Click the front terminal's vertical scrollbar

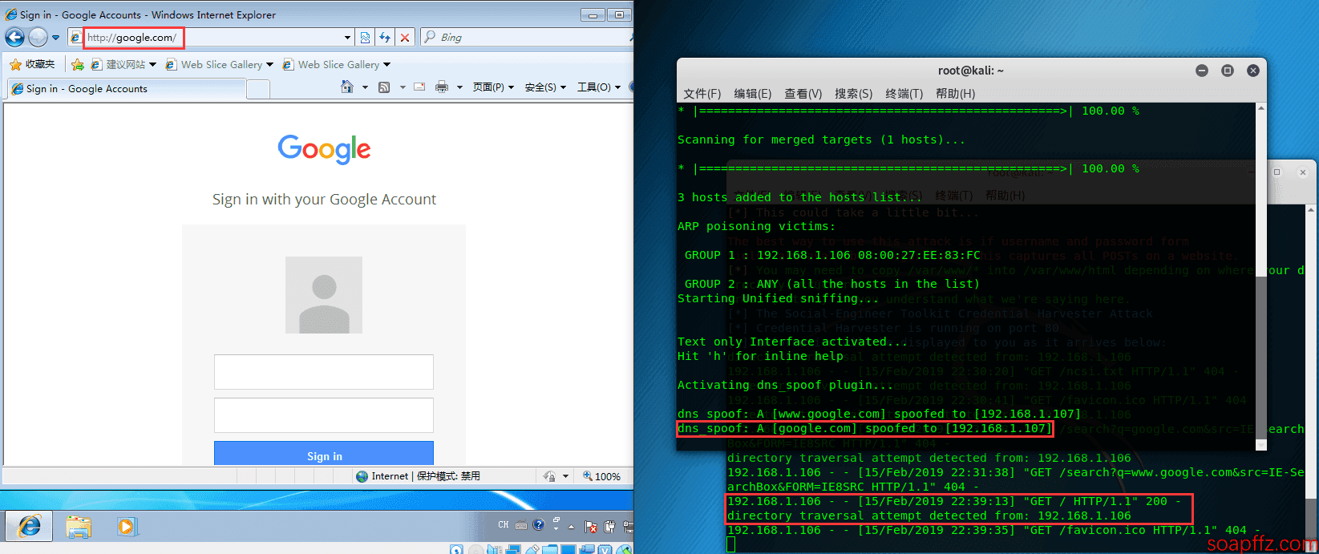pos(1261,277)
